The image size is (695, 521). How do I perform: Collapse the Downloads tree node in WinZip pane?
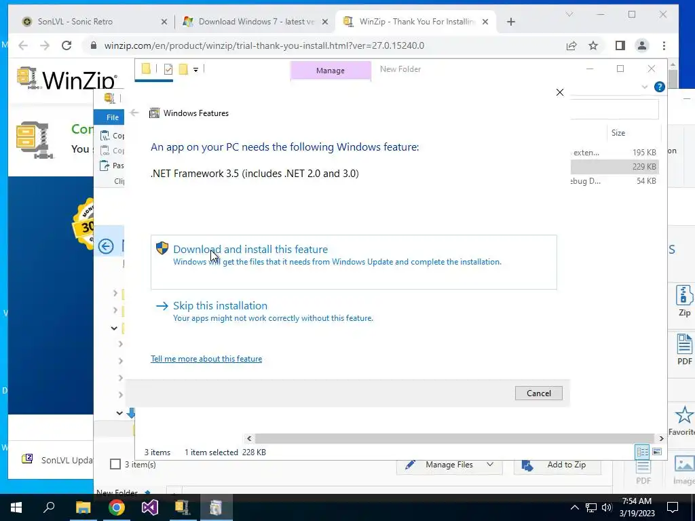click(119, 413)
